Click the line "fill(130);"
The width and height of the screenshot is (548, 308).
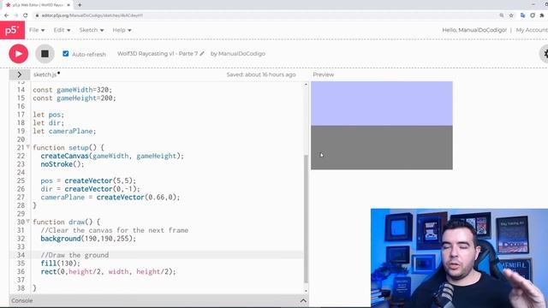60,264
